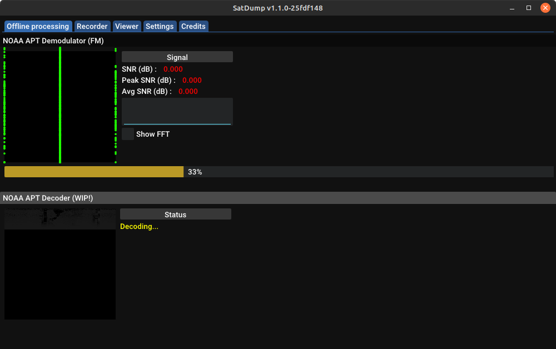The image size is (556, 349).
Task: Open the Viewer tab
Action: [x=126, y=26]
